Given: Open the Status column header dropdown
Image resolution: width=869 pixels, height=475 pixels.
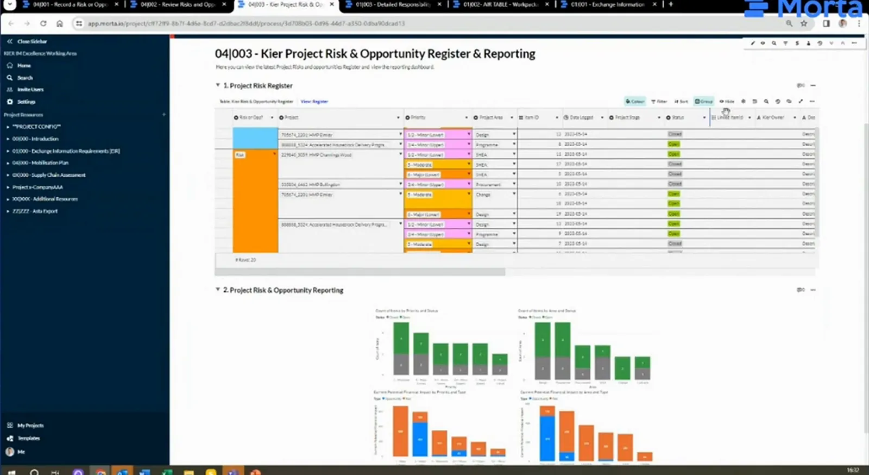Looking at the screenshot, I should [704, 117].
